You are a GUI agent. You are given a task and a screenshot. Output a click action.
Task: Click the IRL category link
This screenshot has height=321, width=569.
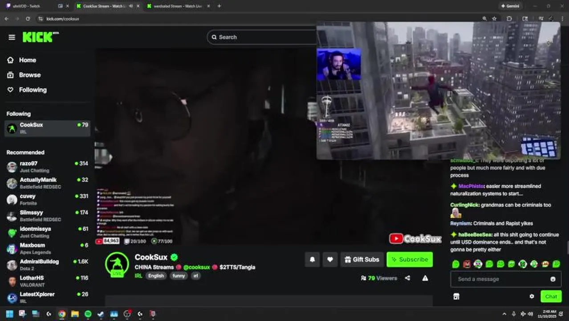(x=138, y=276)
